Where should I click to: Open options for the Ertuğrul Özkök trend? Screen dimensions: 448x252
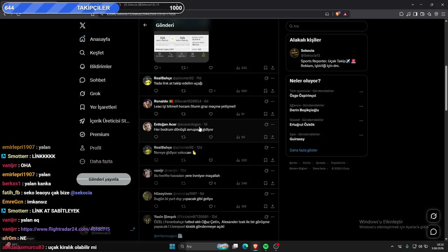click(x=361, y=121)
